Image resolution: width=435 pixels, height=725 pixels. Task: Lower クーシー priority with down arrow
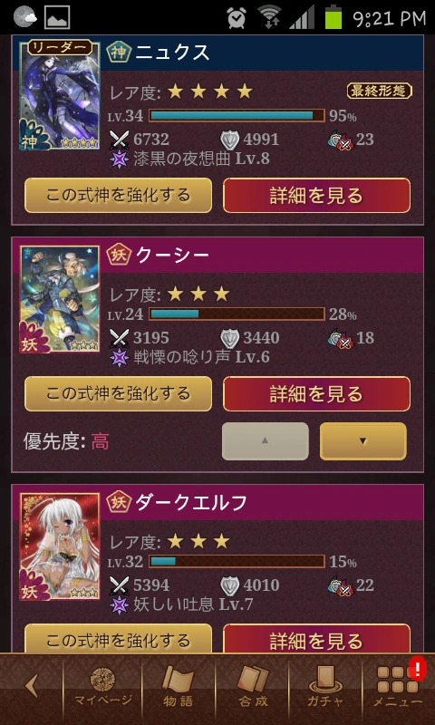(362, 440)
